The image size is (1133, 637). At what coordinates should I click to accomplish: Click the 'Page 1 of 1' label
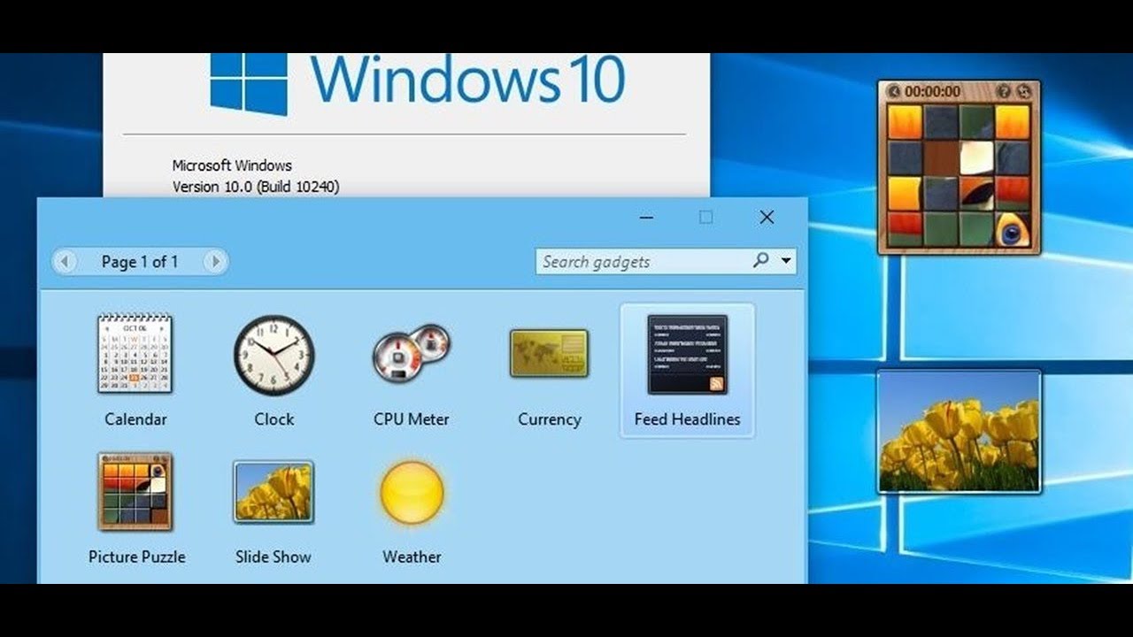(140, 261)
